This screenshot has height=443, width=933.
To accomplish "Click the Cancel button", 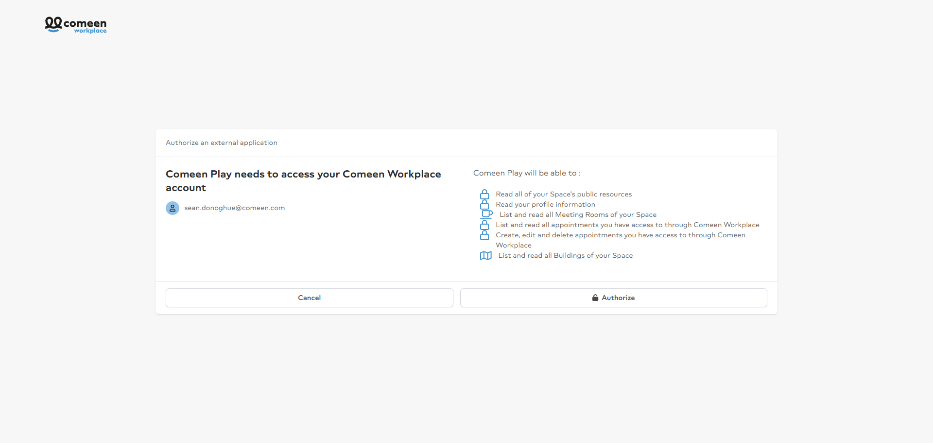I will 310,298.
